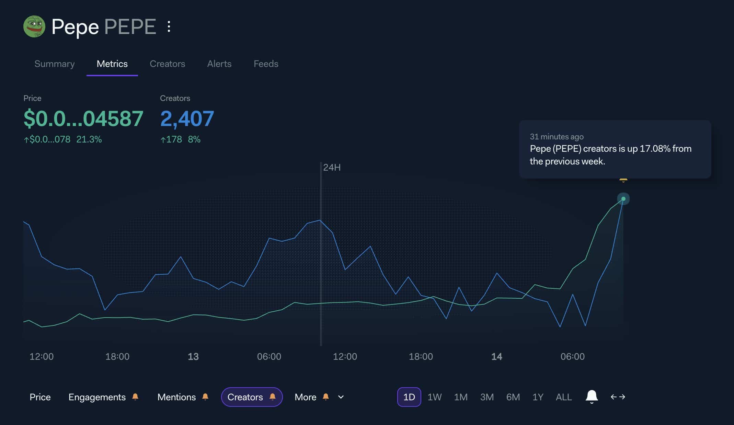
Task: Switch to the Summary tab
Action: point(55,64)
